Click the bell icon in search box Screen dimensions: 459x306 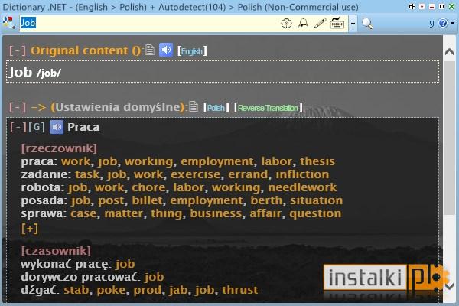[303, 23]
